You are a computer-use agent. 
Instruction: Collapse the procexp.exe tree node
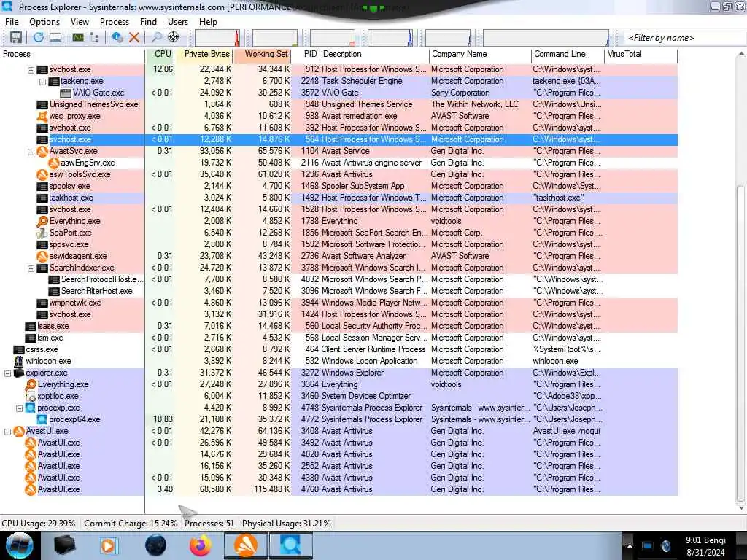[x=19, y=408]
